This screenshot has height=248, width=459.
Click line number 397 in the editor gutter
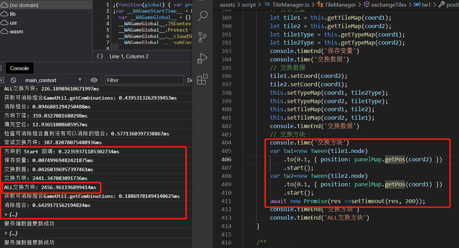tap(226, 84)
